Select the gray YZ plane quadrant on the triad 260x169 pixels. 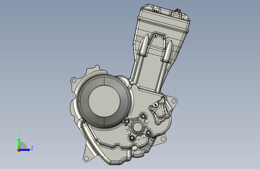point(23,146)
